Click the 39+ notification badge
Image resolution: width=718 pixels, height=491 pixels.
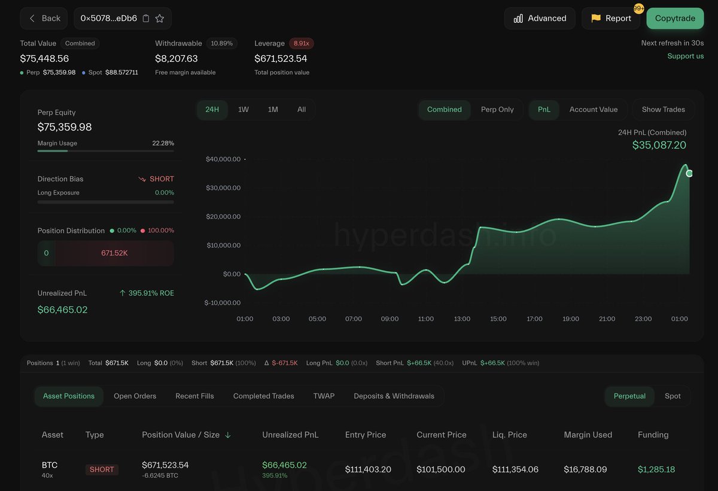[x=638, y=8]
